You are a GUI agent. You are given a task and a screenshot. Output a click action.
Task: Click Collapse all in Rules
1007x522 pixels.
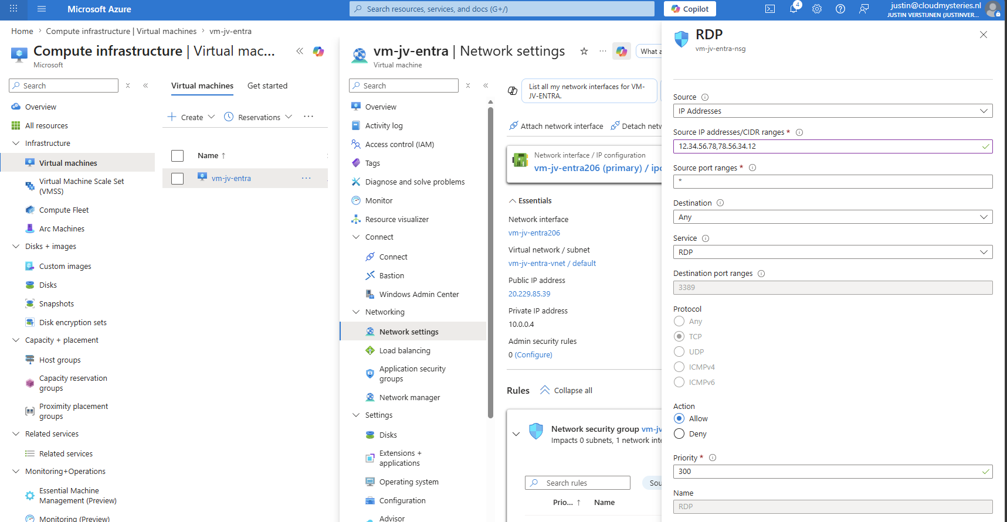coord(567,390)
